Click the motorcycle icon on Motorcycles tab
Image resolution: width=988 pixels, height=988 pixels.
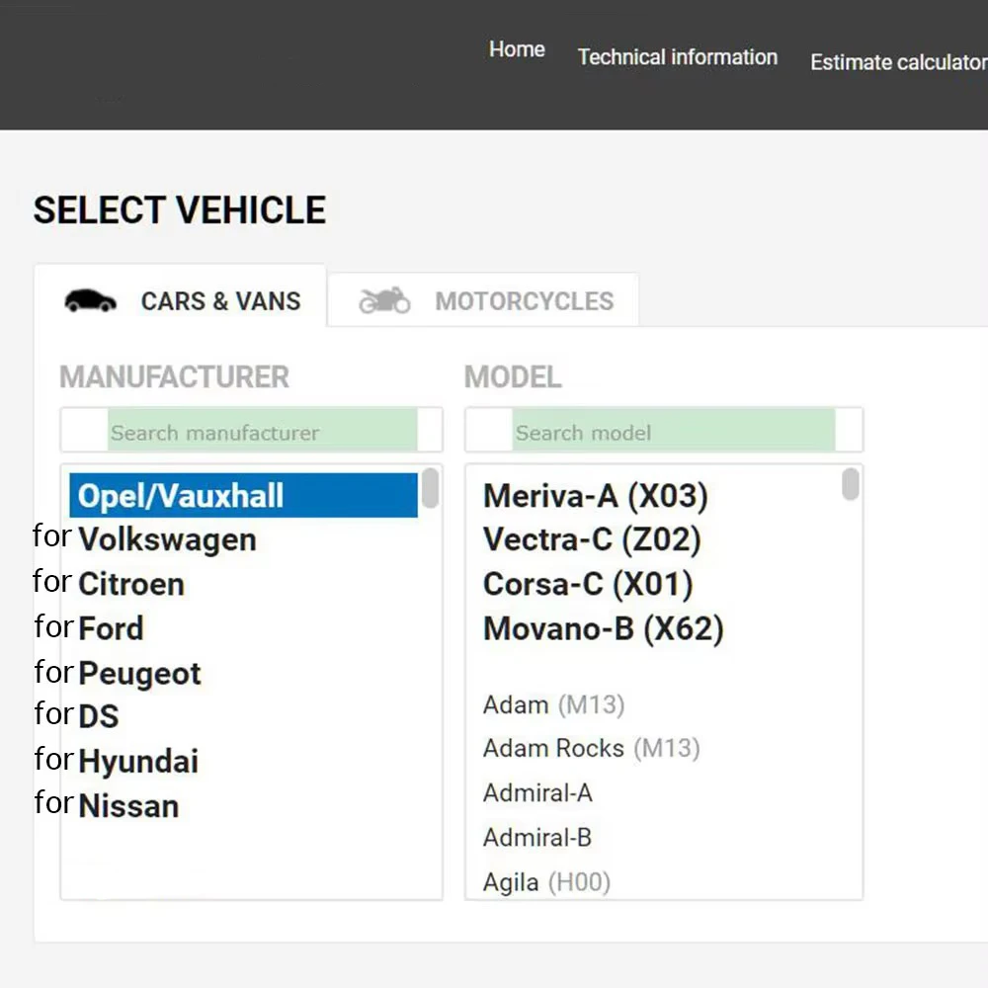coord(384,300)
